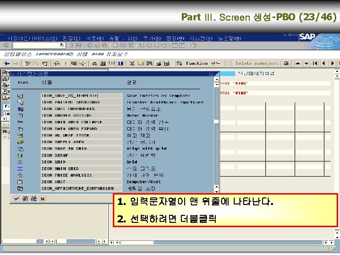Click the green checkmark Enter icon beside command field
Image resolution: width=340 pixels, height=255 pixels.
[x=6, y=45]
